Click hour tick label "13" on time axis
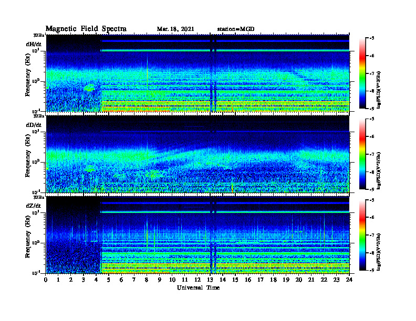Screen dimensions: 416x321 click(210, 280)
